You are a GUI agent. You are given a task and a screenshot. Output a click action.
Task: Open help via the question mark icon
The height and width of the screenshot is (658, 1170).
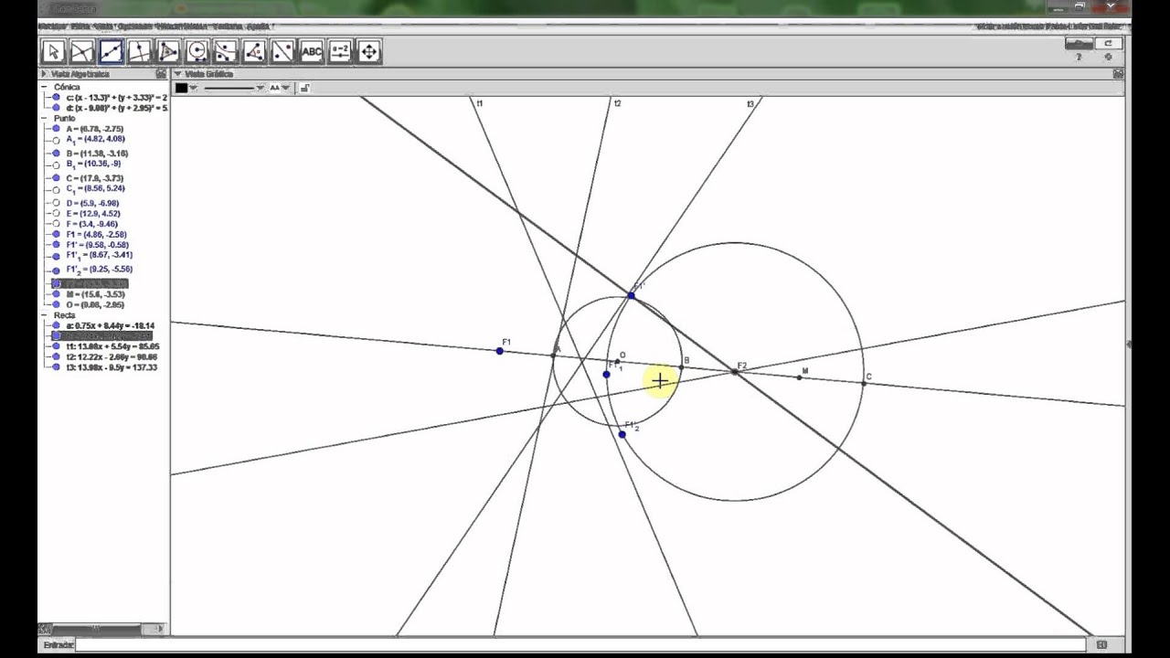pos(1080,57)
